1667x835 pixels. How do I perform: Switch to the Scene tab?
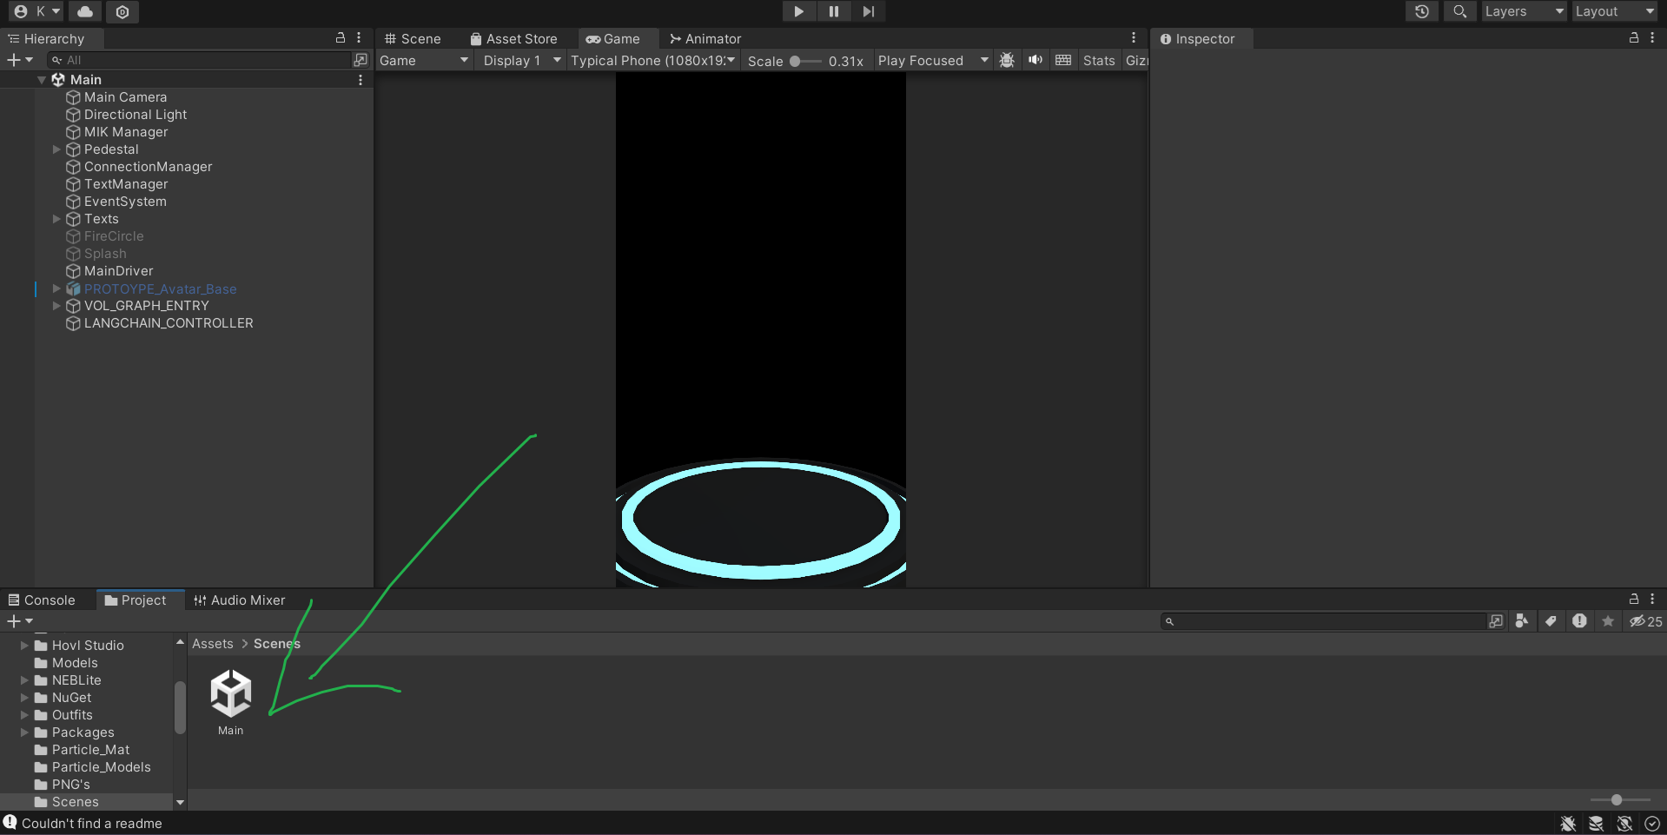(x=413, y=39)
